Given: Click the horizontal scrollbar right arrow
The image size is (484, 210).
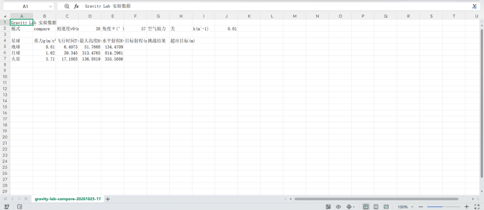Looking at the screenshot, I should [473, 199].
